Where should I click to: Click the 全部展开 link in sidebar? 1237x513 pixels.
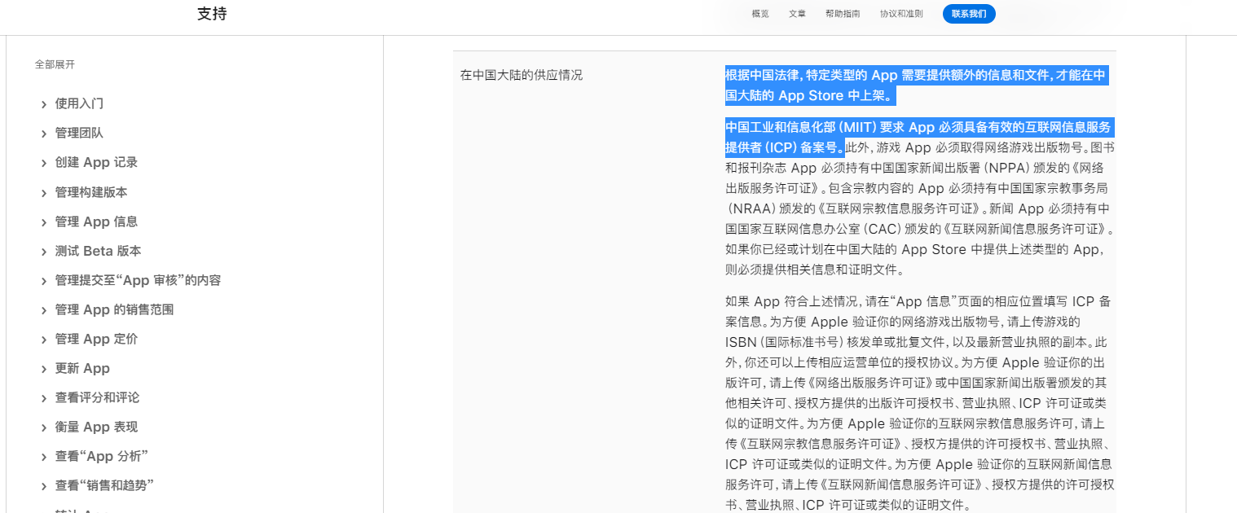(55, 64)
